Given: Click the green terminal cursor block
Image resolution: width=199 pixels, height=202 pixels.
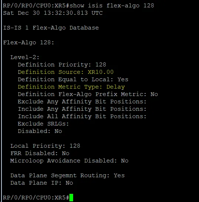Looking at the screenshot, I should [71, 198].
